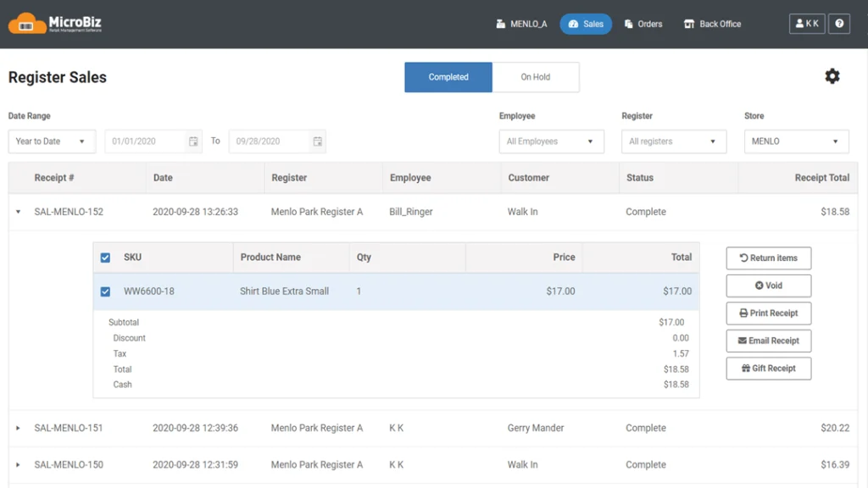Viewport: 868px width, 488px height.
Task: Open the MENLO store dropdown
Action: tap(796, 141)
